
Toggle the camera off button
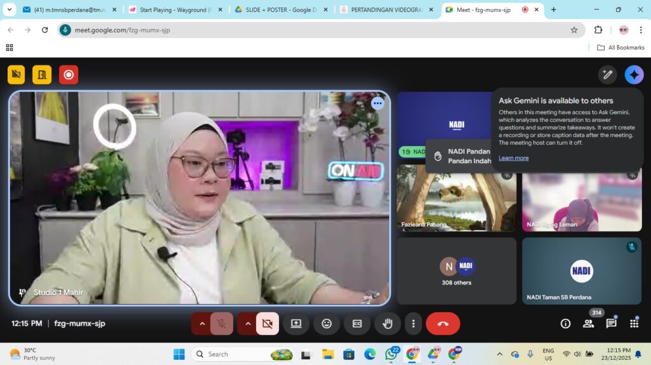pyautogui.click(x=267, y=324)
